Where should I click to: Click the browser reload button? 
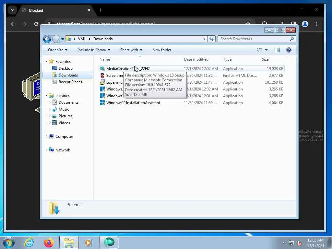click(36, 24)
